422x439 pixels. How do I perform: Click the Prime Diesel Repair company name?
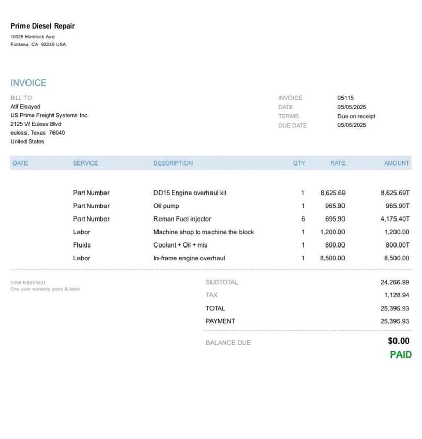(x=43, y=26)
